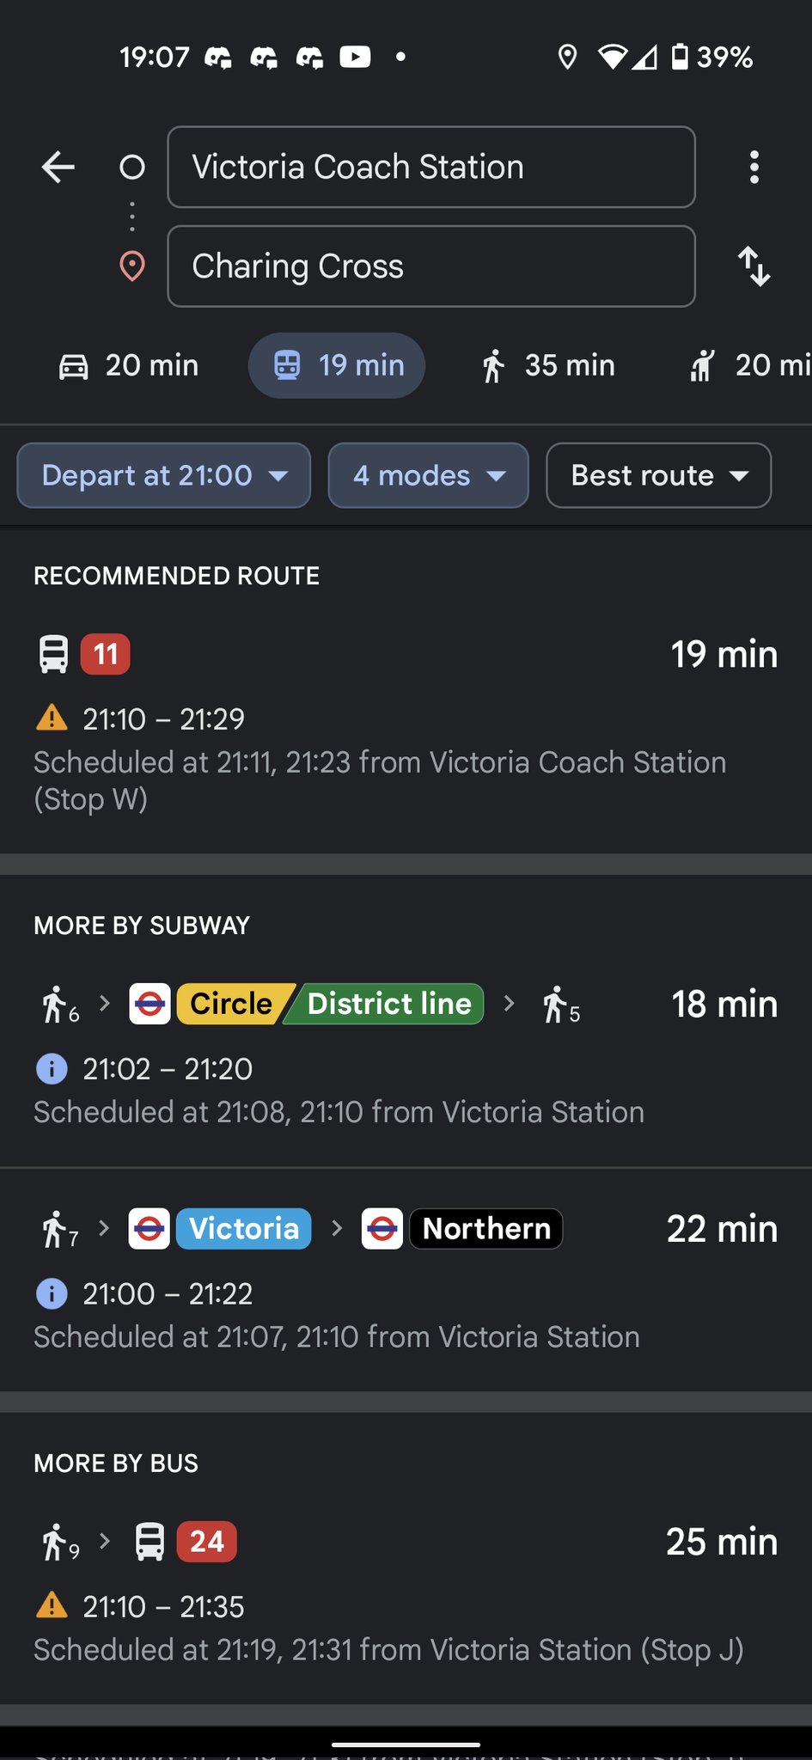Select the transit 19 min tab
The height and width of the screenshot is (1760, 812).
point(337,365)
